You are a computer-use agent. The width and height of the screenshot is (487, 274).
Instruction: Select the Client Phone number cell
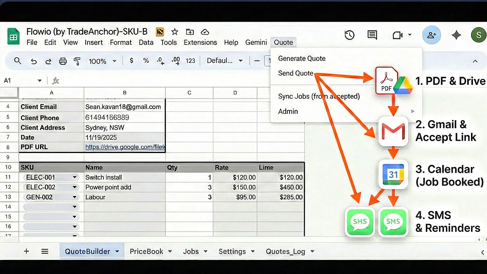[124, 118]
